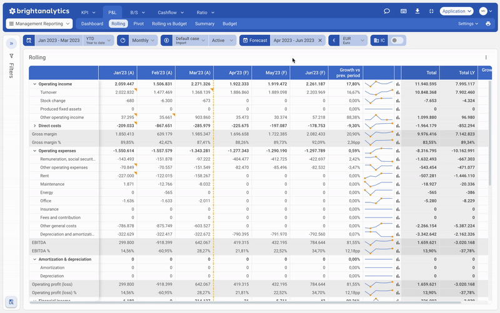Screen dimensions: 500x313
Task: Open the Cashflow menu
Action: [x=171, y=12]
